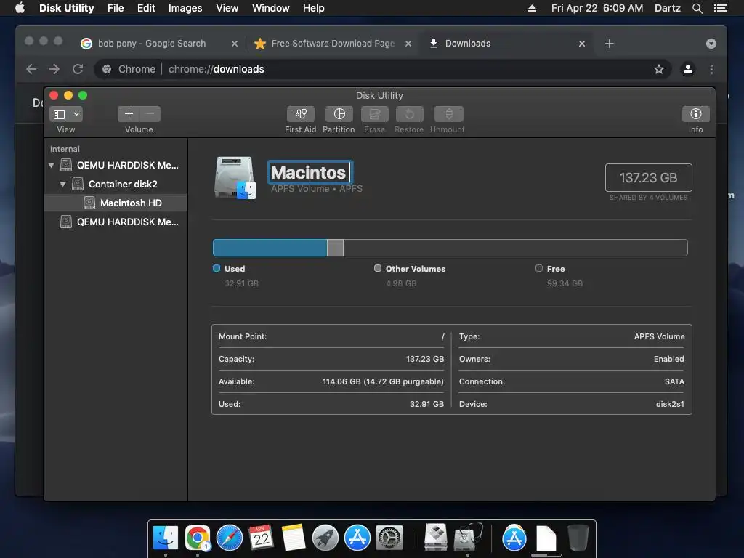The width and height of the screenshot is (744, 558).
Task: Close the bob pony Google Search tab
Action: point(235,44)
